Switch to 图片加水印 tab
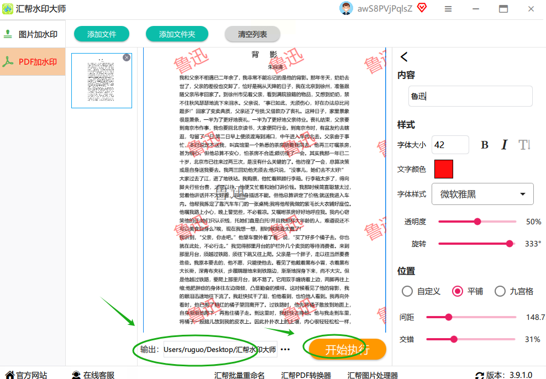 pyautogui.click(x=33, y=34)
